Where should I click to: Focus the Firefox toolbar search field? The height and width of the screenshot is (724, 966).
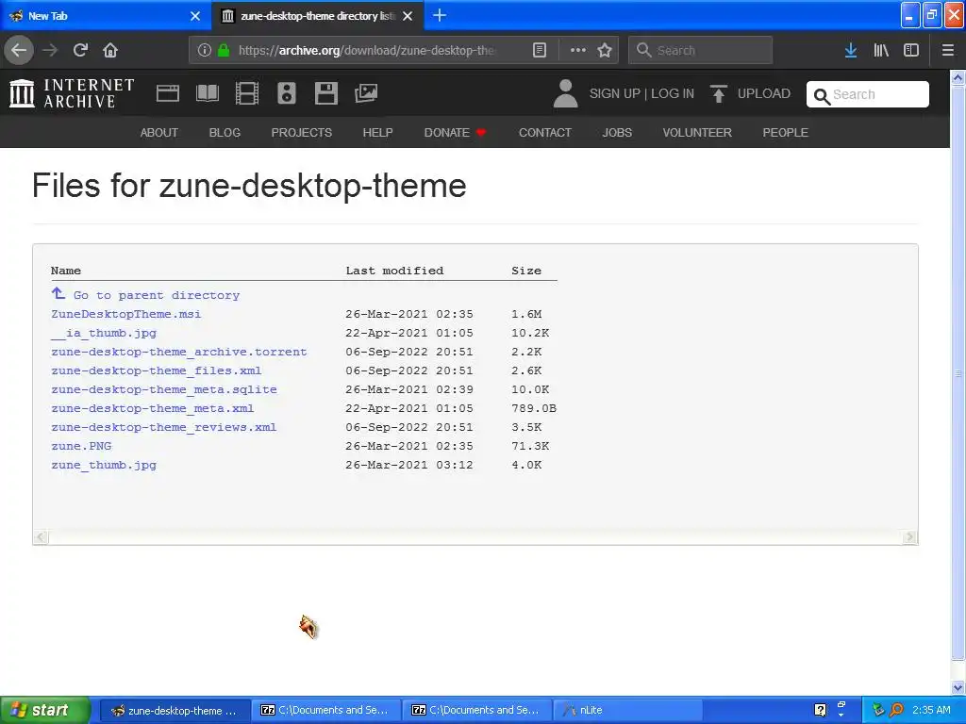[700, 50]
